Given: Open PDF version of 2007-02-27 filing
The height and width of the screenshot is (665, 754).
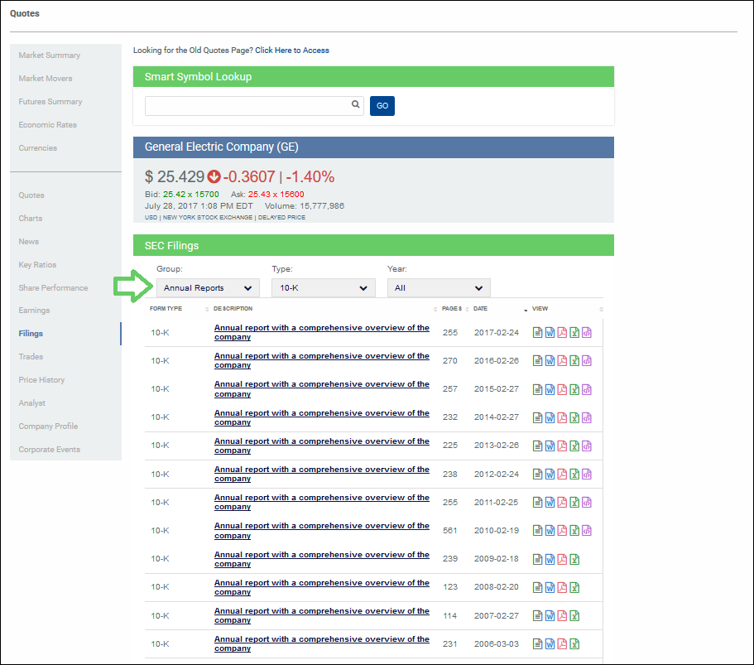Looking at the screenshot, I should pyautogui.click(x=562, y=615).
